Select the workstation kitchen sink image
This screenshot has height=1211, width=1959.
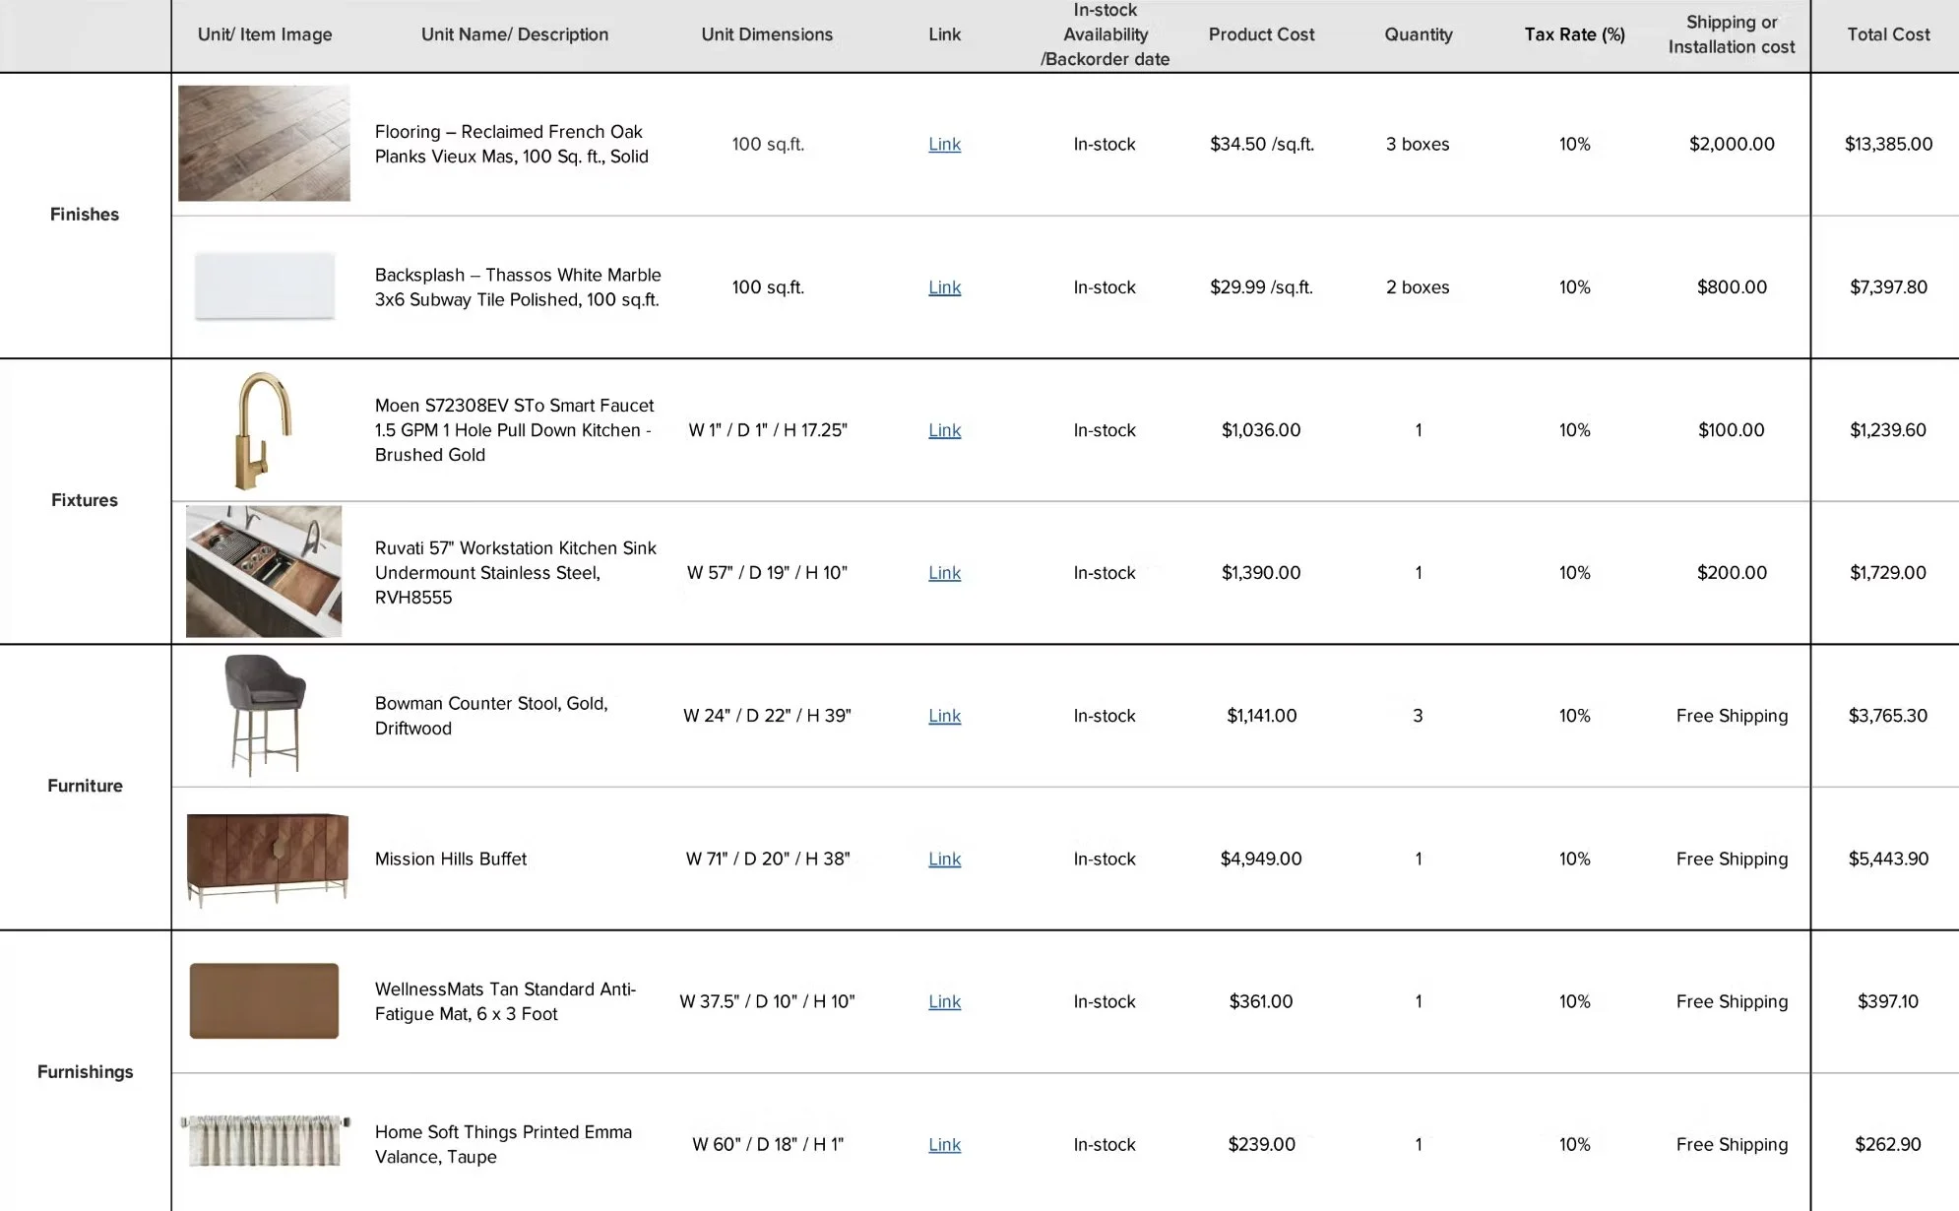264,571
